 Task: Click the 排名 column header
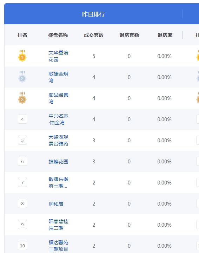[x=22, y=35]
